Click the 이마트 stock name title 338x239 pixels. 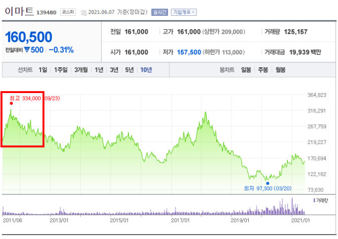[19, 11]
